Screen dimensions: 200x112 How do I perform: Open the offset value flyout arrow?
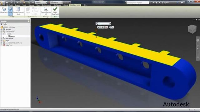110,24
